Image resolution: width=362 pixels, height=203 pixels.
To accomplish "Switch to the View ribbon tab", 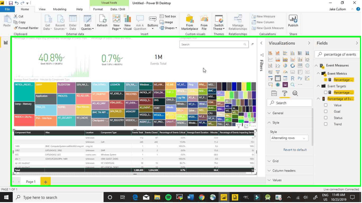I will (42, 9).
